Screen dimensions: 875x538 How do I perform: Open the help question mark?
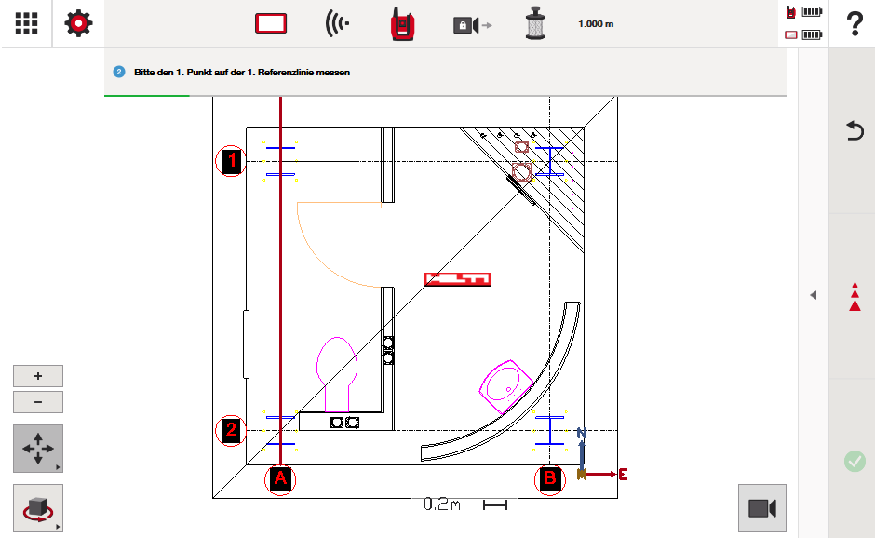[853, 25]
